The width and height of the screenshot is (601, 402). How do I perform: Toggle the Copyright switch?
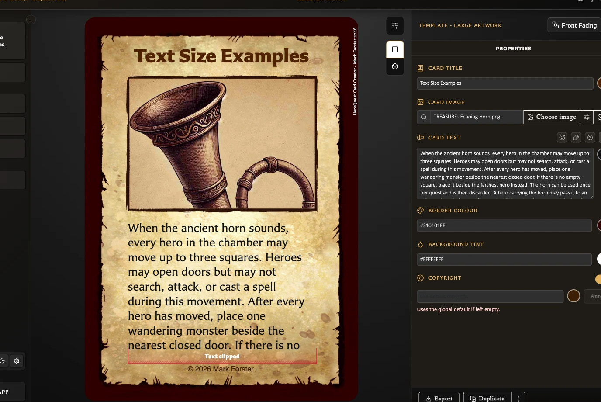point(598,279)
